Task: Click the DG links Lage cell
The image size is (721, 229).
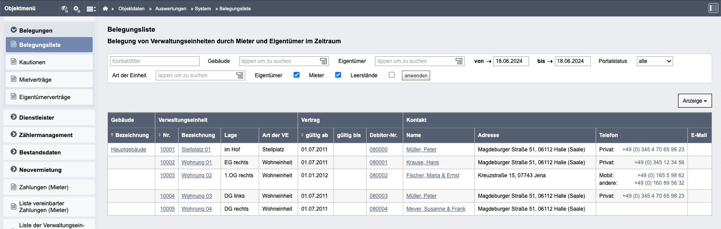Action: [240, 196]
